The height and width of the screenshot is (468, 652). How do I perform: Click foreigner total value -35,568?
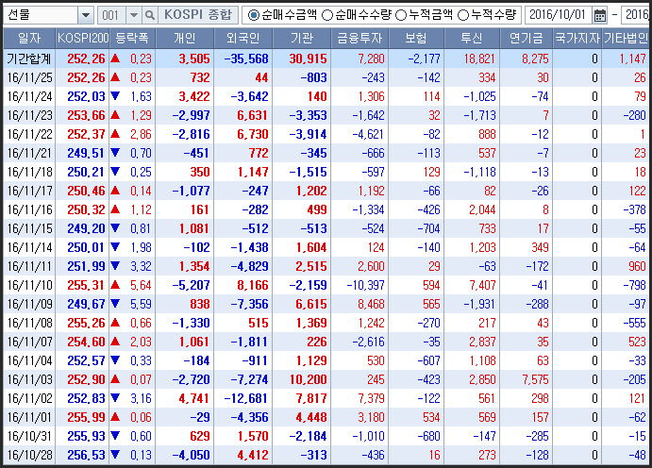coord(246,58)
